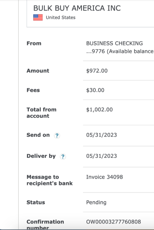The width and height of the screenshot is (154, 230).
Task: Click the United States country label
Action: [x=61, y=17]
